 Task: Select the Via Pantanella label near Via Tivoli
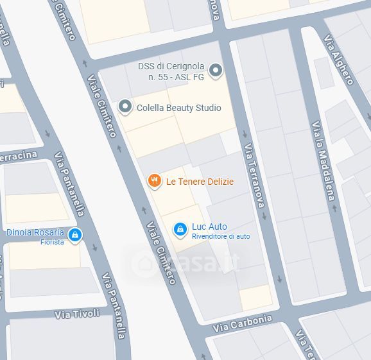[x=114, y=305]
